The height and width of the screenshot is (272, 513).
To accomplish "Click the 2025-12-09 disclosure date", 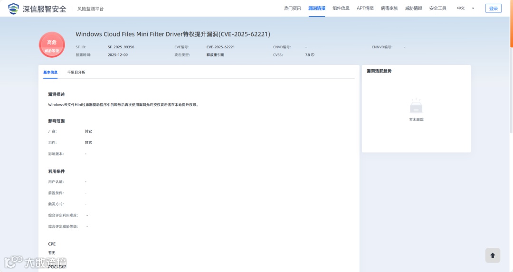I will click(x=118, y=55).
